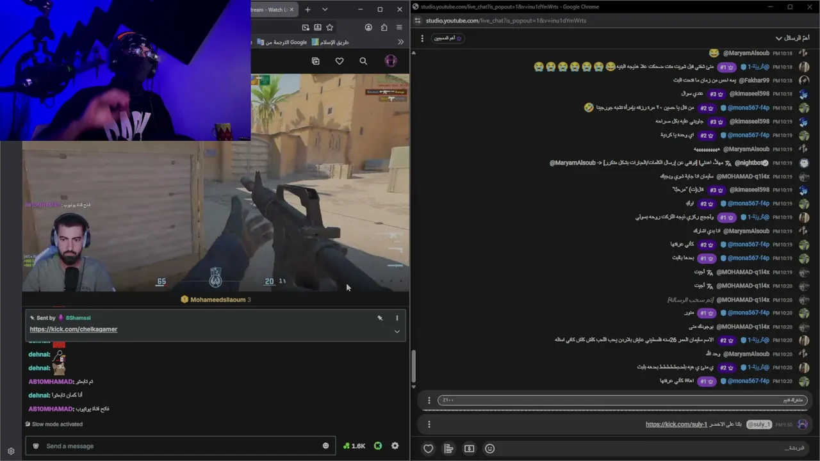Click the install app icon in the address bar
The width and height of the screenshot is (820, 461).
(317, 28)
